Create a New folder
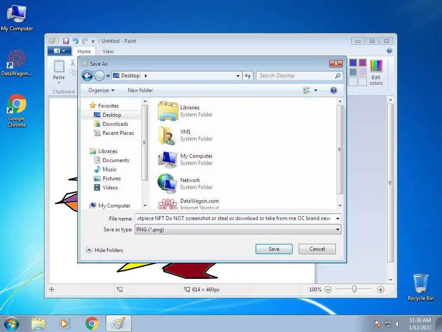442x332 pixels. pos(140,90)
